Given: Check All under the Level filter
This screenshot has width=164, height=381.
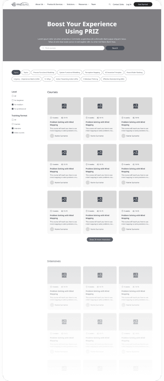Looking at the screenshot, I should 13,96.
